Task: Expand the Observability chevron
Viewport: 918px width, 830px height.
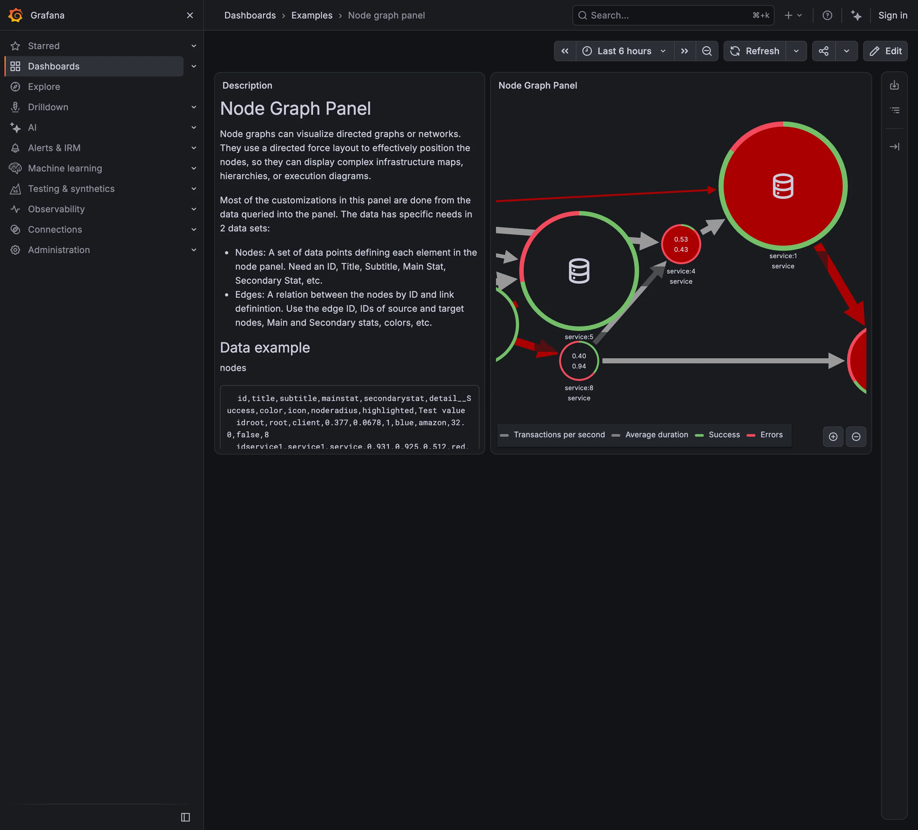Action: (193, 209)
